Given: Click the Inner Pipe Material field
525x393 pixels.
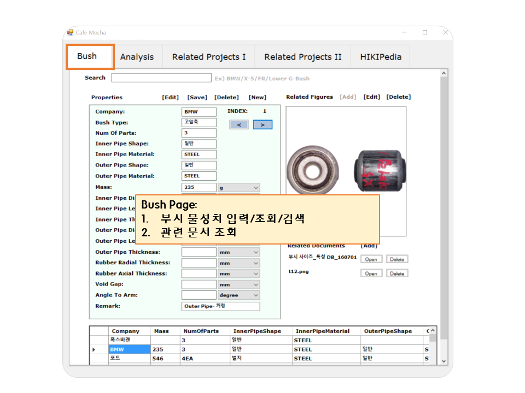Looking at the screenshot, I should pyautogui.click(x=199, y=154).
